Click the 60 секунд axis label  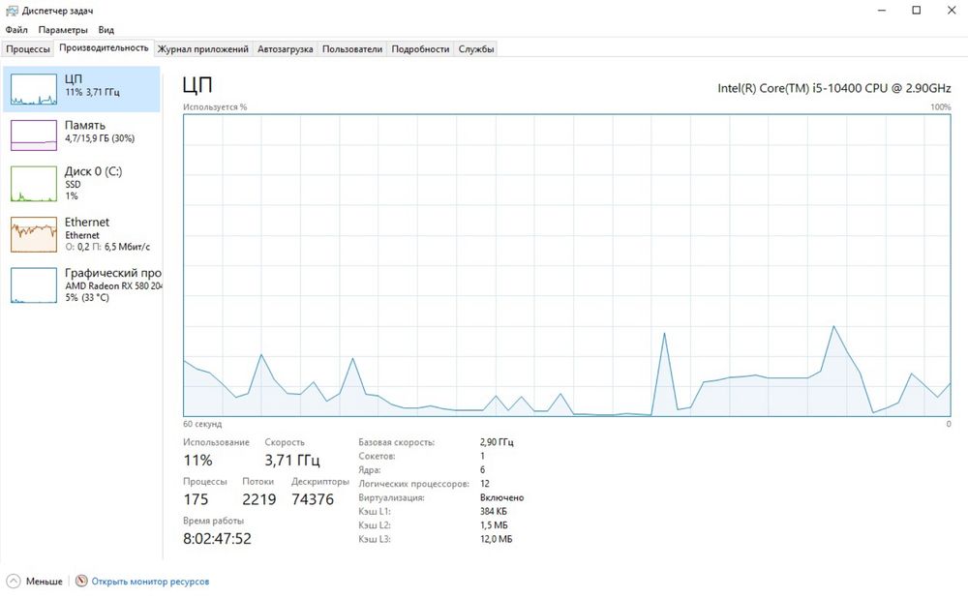pyautogui.click(x=202, y=425)
